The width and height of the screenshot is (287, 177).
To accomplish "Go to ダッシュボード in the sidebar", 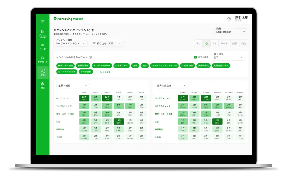I will pyautogui.click(x=43, y=34).
